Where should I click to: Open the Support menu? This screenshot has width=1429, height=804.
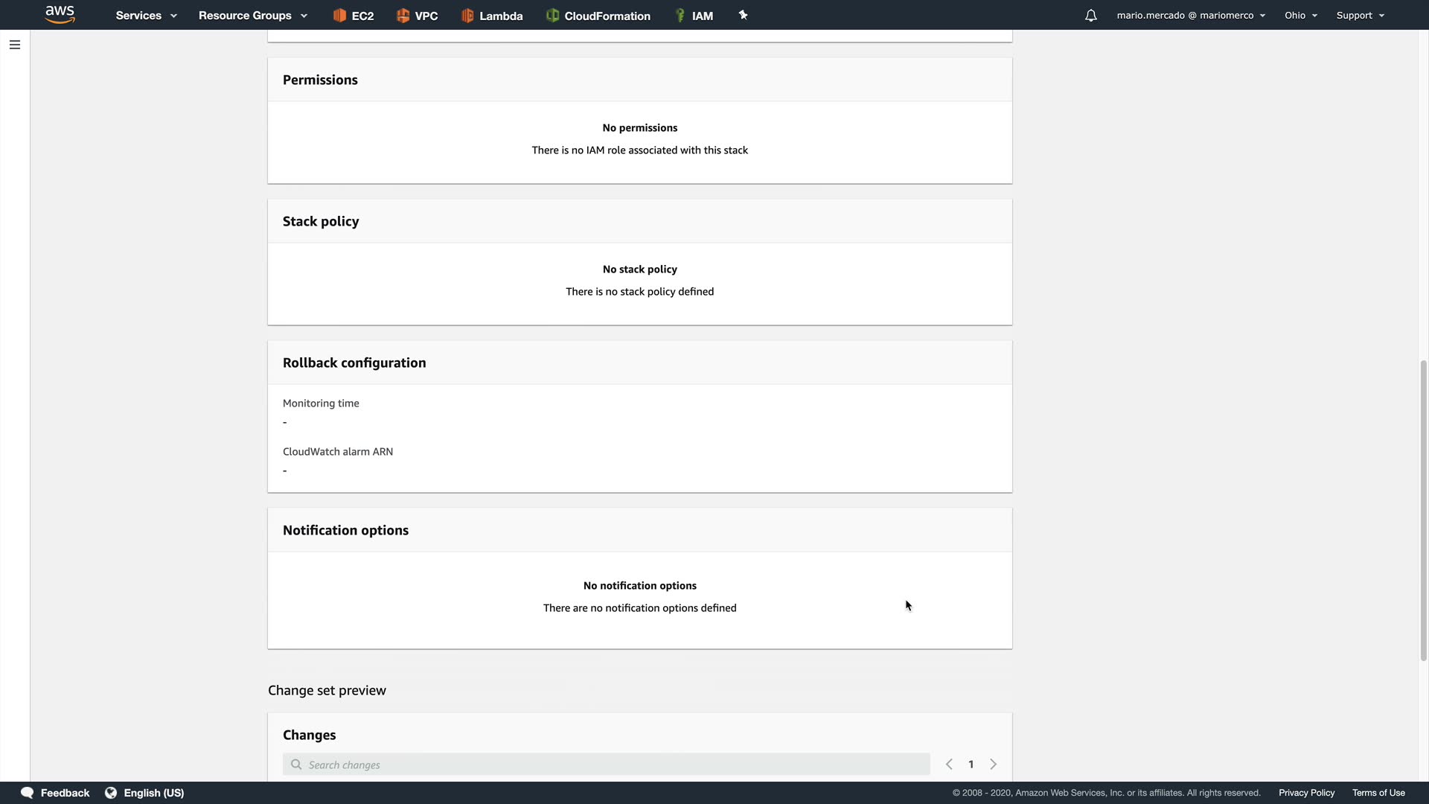click(x=1360, y=16)
